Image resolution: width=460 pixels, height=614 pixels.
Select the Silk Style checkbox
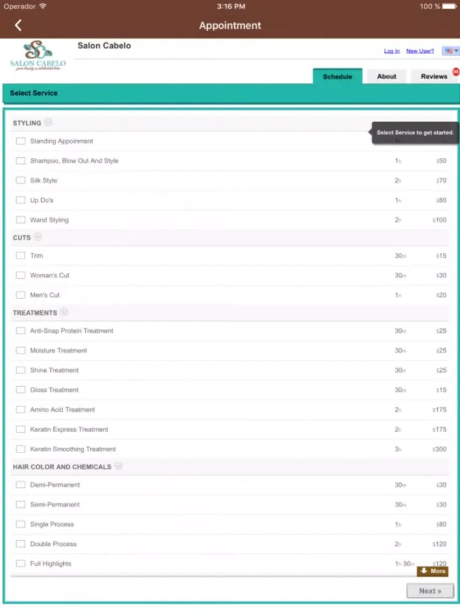pos(21,181)
